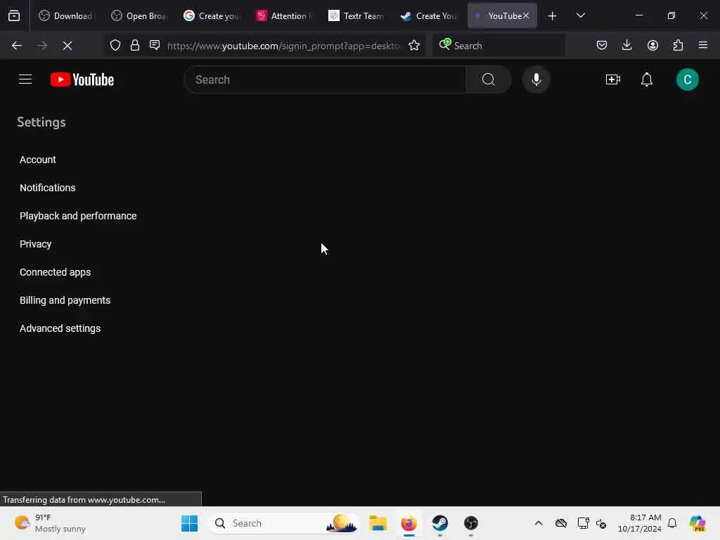Open Privacy settings

(35, 244)
